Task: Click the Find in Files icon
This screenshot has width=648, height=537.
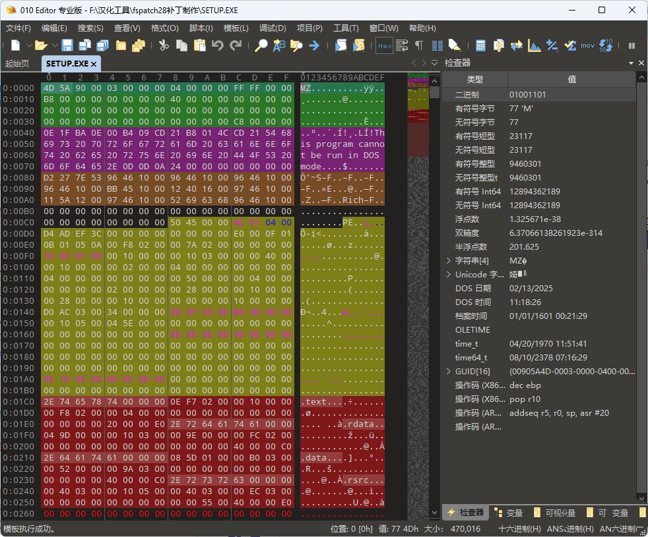Action: click(296, 45)
